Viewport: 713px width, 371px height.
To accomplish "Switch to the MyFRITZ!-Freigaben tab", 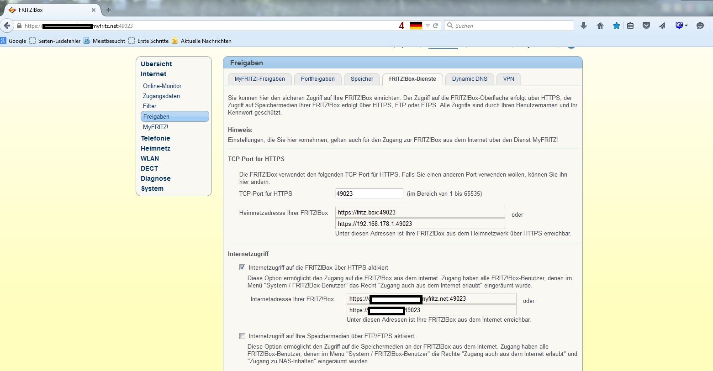I will 259,79.
